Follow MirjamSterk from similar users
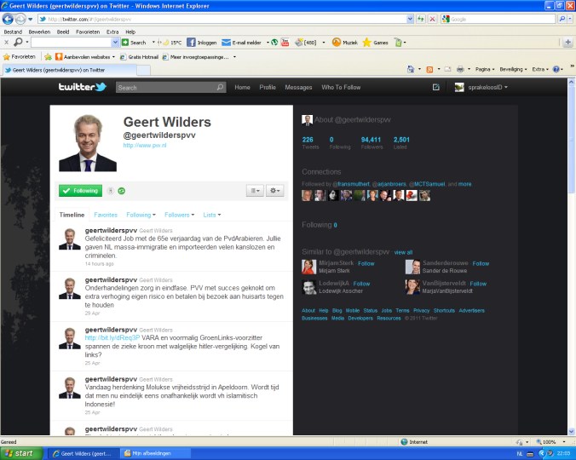 tap(366, 264)
